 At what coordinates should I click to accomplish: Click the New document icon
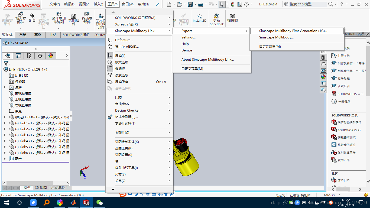(169, 4)
